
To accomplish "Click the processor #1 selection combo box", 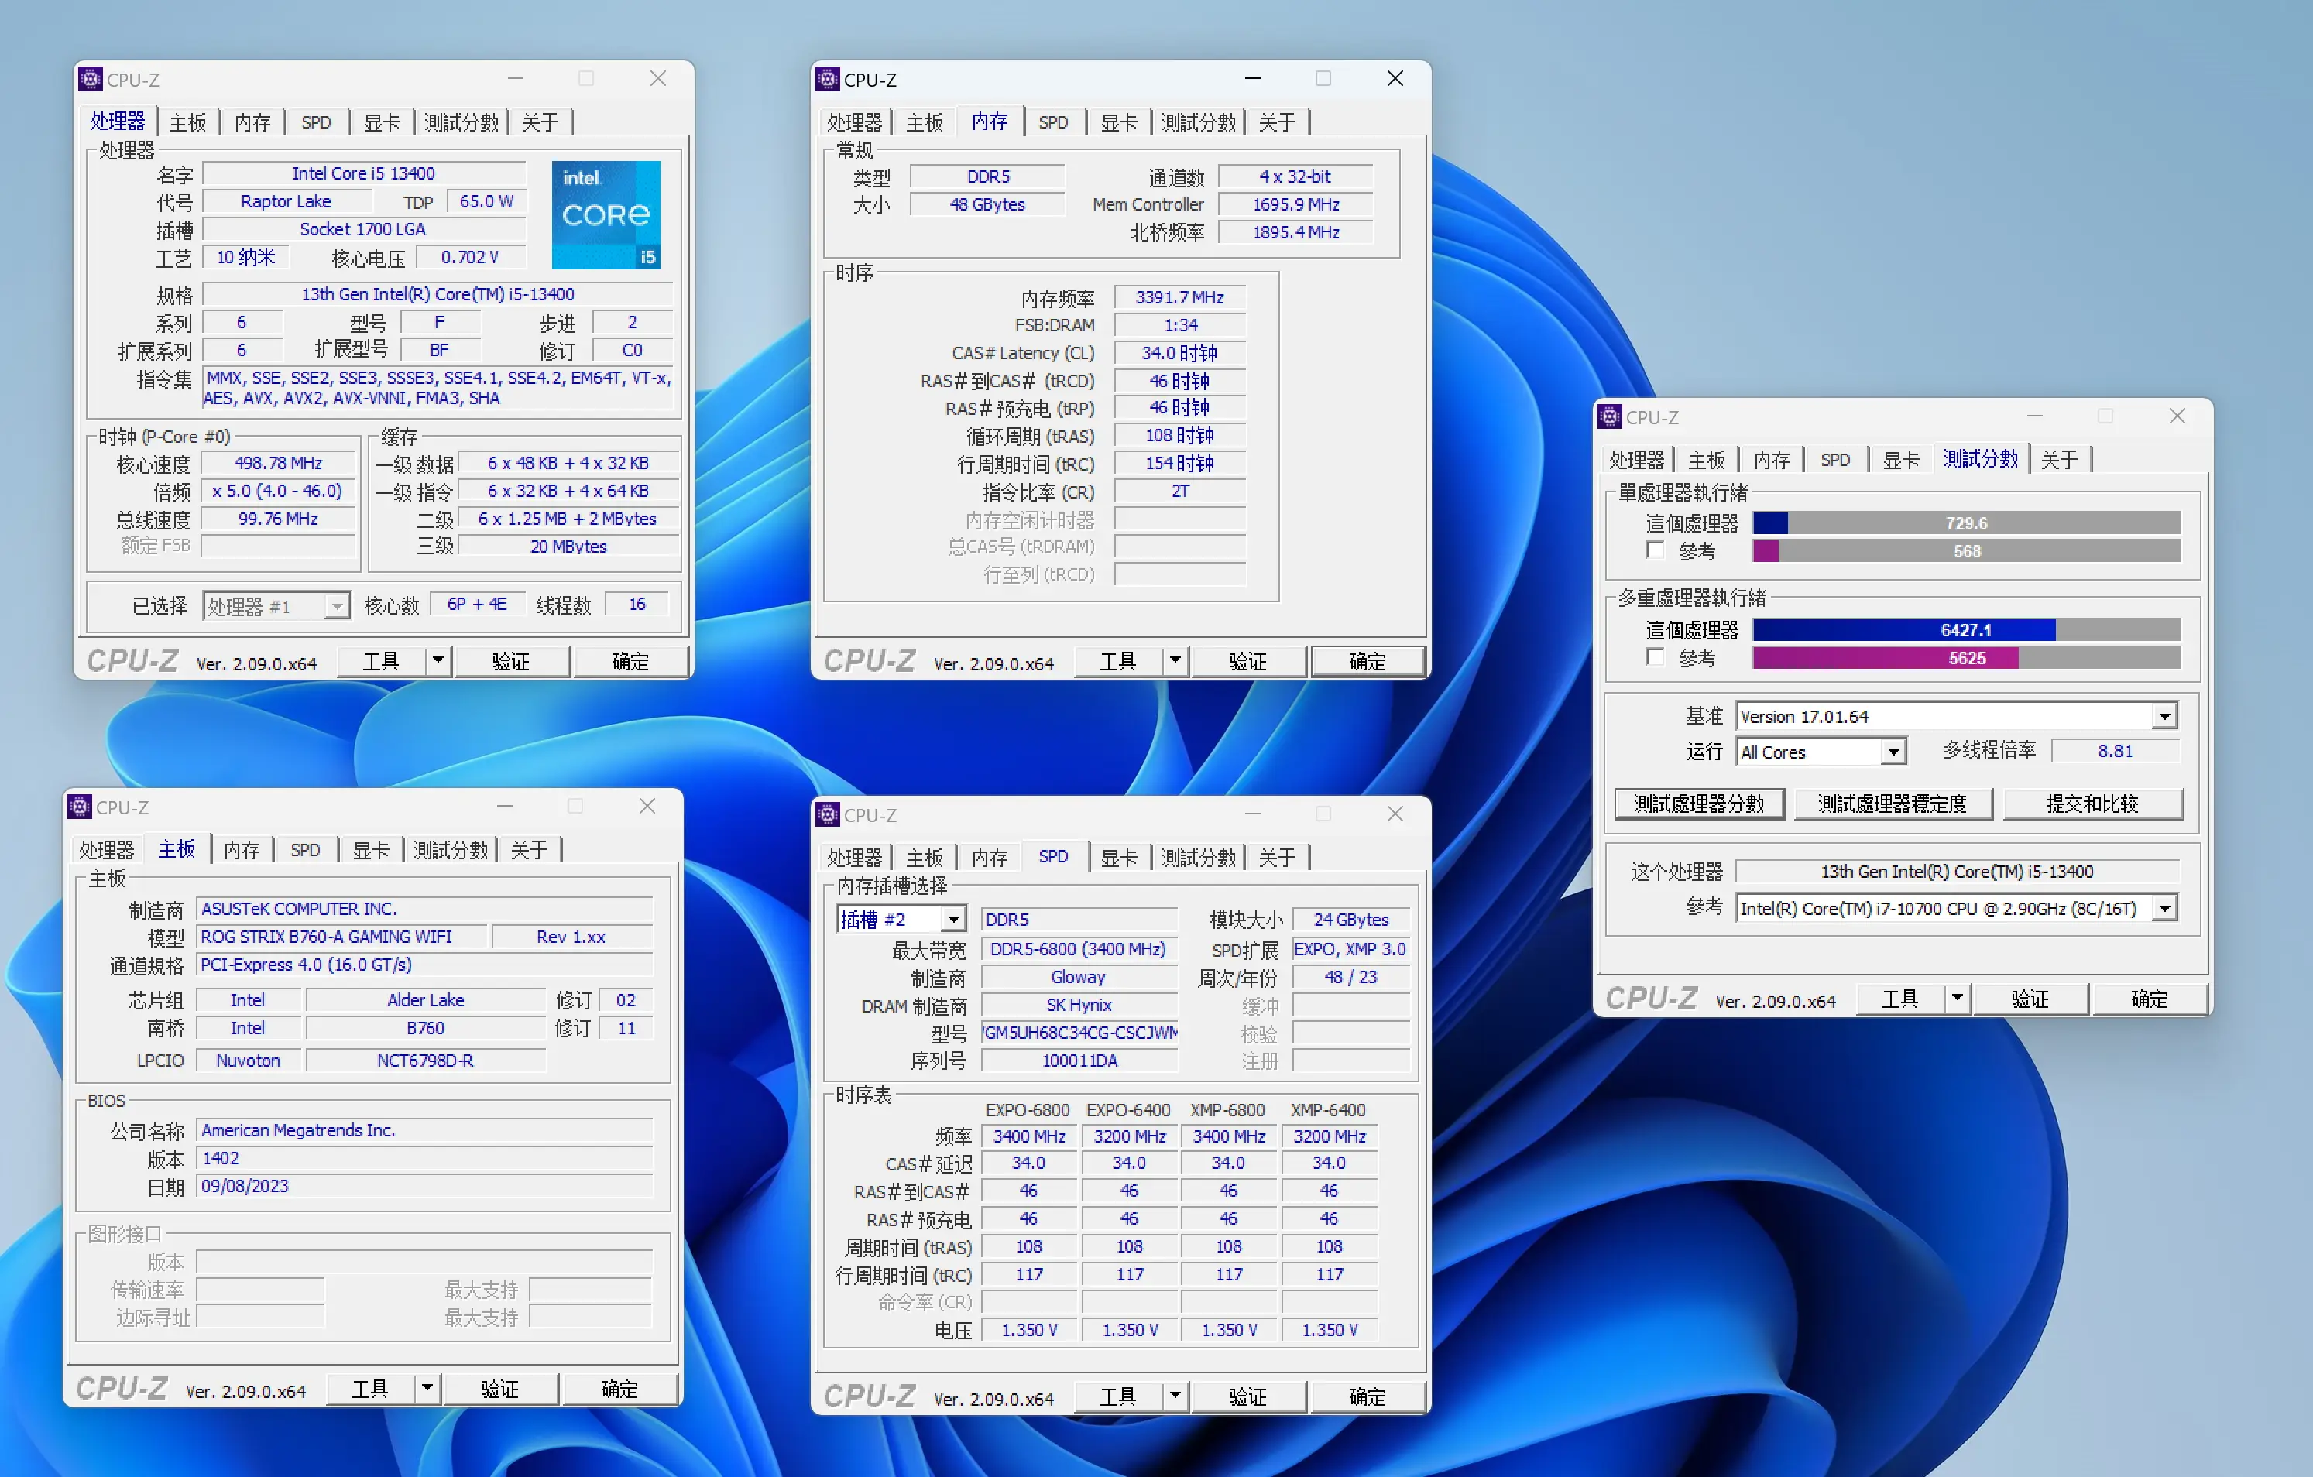I will coord(276,606).
